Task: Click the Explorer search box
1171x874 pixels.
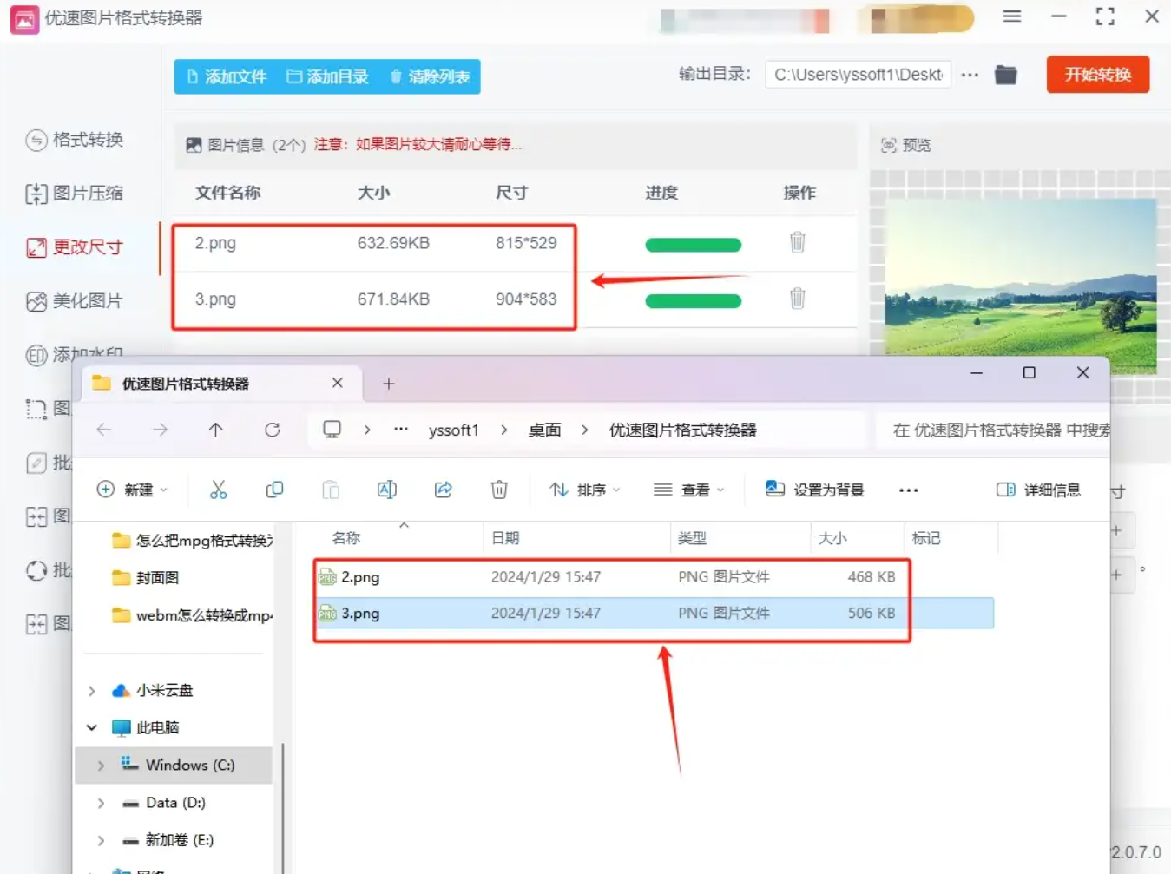Action: 994,430
